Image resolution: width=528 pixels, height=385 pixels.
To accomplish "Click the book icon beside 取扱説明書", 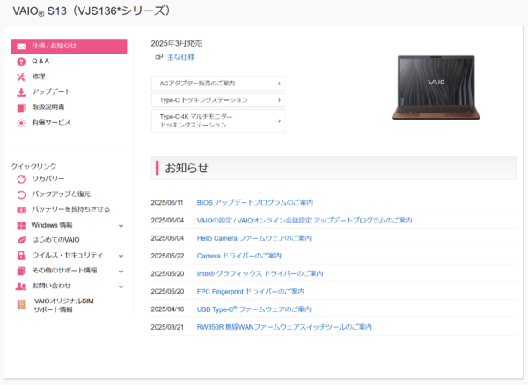I will click(x=21, y=107).
